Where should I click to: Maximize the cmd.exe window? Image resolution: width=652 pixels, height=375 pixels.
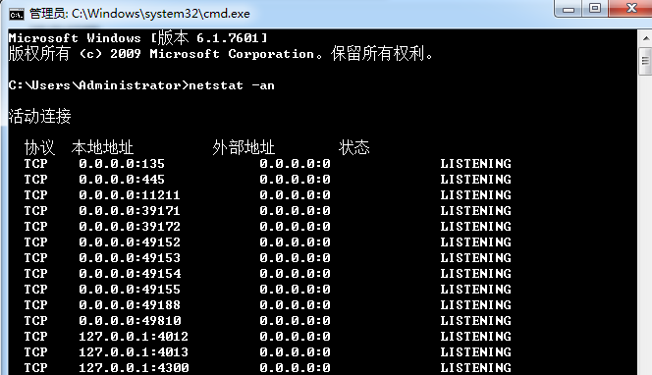(x=595, y=8)
